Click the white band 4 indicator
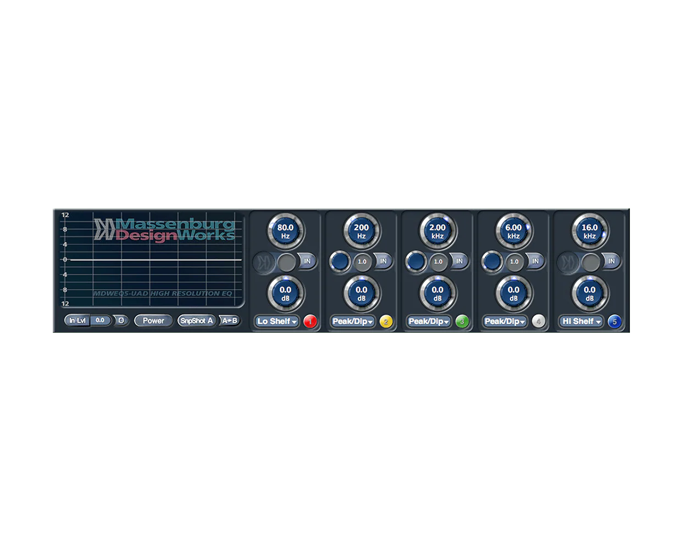This screenshot has height=539, width=686. coord(538,322)
